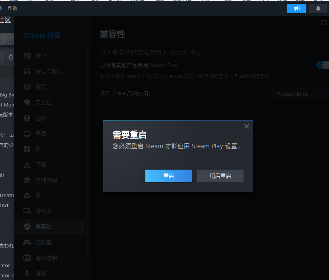Click the settings sidebar scrollbar
The height and width of the screenshot is (280, 329).
(87, 152)
